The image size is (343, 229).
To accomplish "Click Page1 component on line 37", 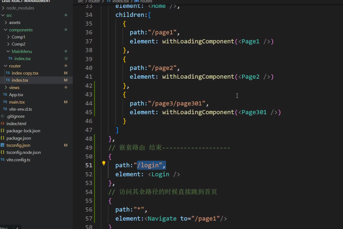I will (x=250, y=41).
